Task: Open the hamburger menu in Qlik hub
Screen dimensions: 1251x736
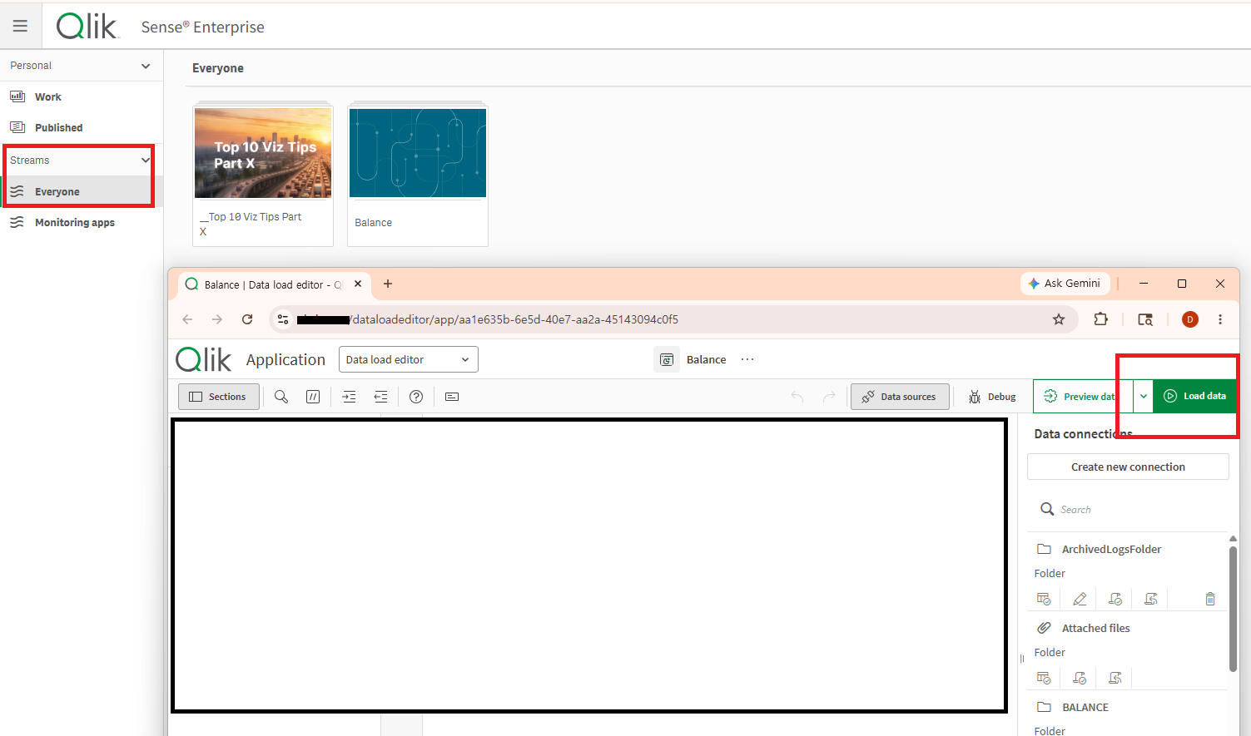Action: tap(20, 26)
